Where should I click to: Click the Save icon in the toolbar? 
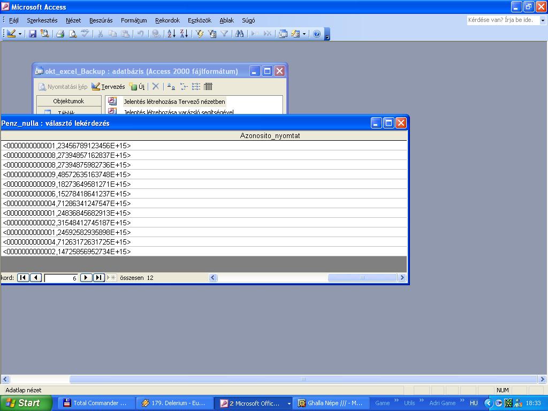pyautogui.click(x=33, y=34)
